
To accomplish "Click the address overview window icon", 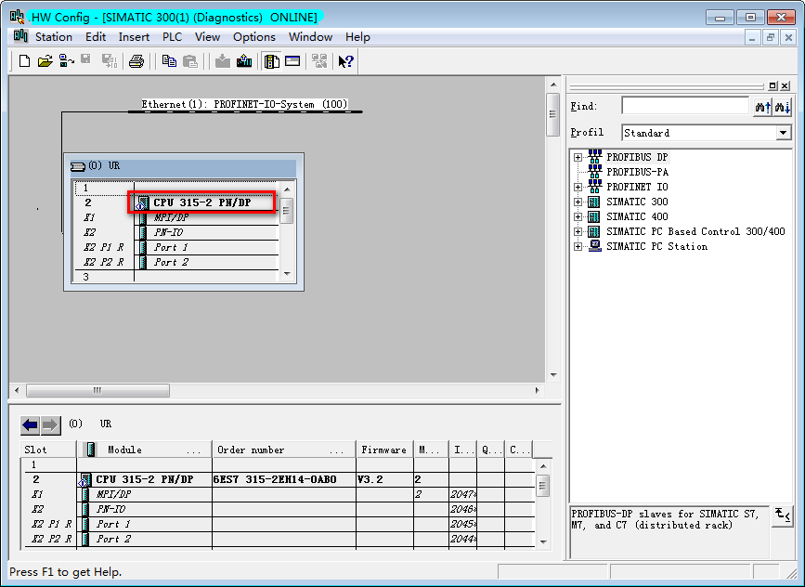I will tap(292, 61).
